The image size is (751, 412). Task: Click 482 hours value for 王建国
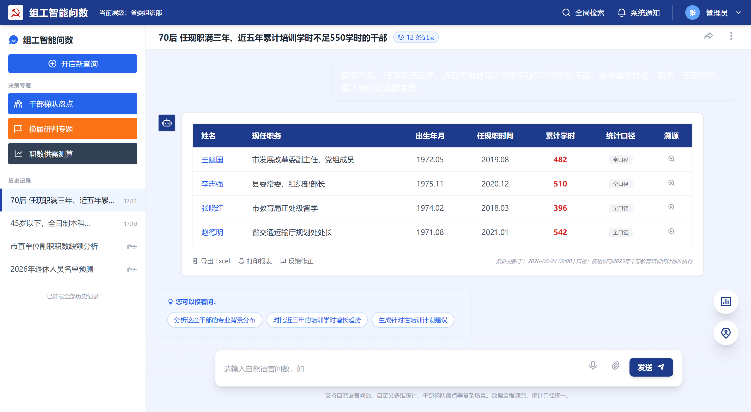[x=560, y=160]
